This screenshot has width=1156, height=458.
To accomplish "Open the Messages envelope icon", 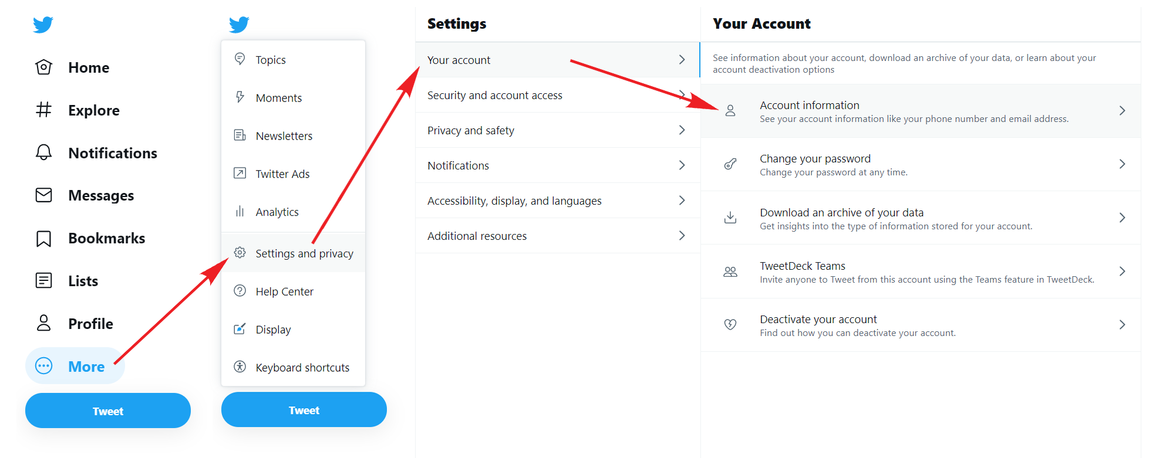I will click(43, 195).
